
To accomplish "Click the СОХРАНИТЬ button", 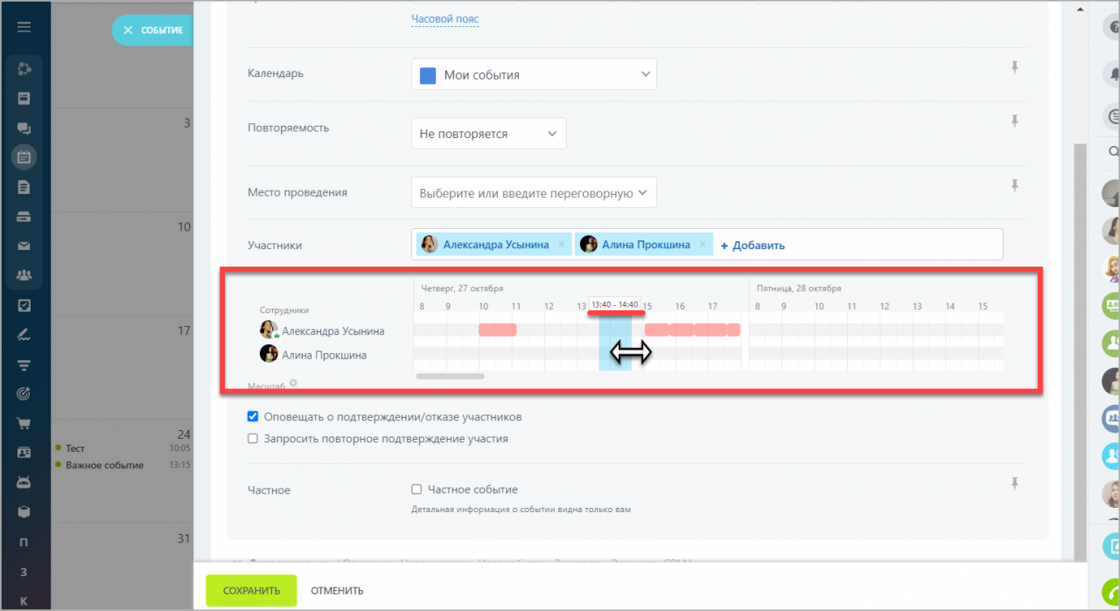I will tap(251, 591).
